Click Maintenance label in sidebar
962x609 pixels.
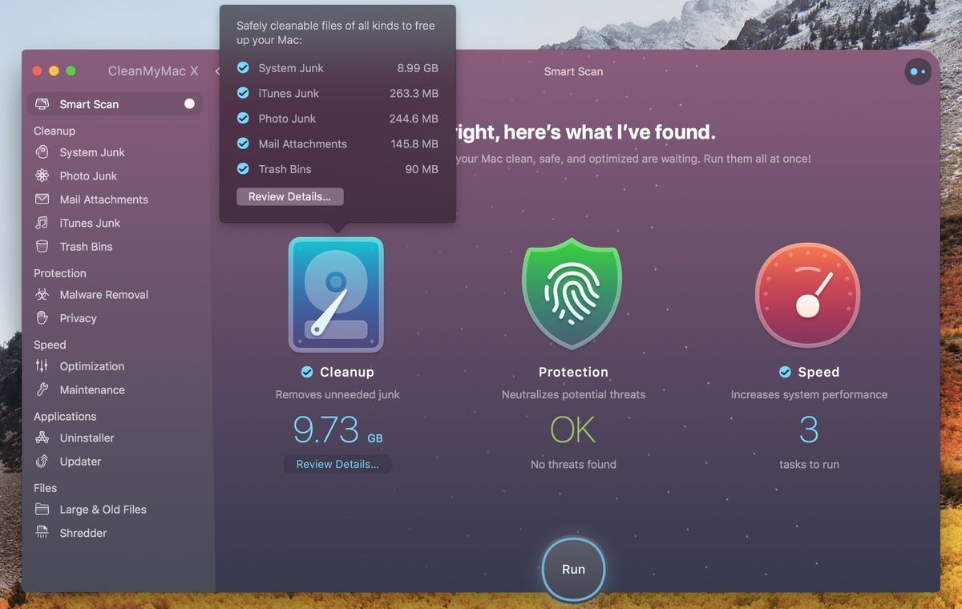[x=92, y=390]
